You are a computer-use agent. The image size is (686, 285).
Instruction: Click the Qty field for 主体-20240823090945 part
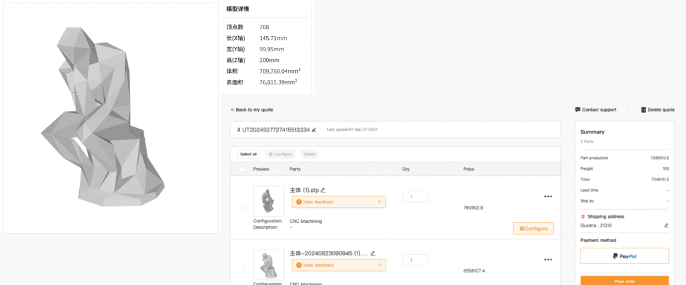415,260
